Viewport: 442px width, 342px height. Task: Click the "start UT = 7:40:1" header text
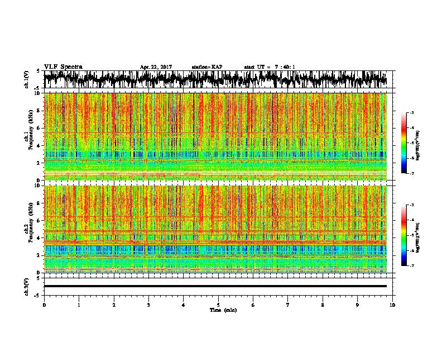tap(270, 67)
